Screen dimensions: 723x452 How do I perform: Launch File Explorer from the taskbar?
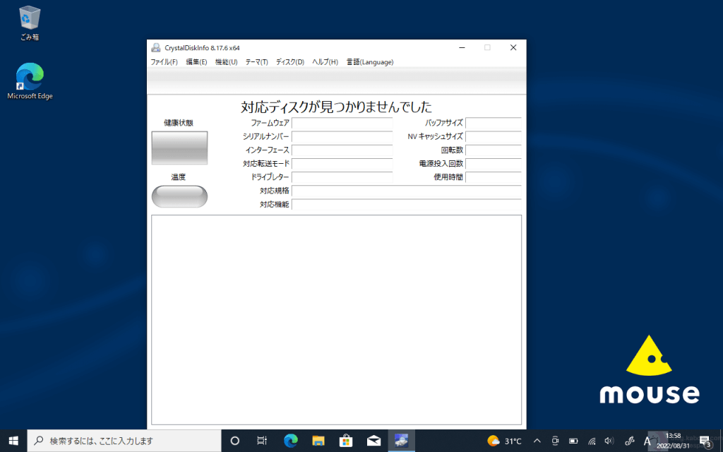tap(318, 441)
